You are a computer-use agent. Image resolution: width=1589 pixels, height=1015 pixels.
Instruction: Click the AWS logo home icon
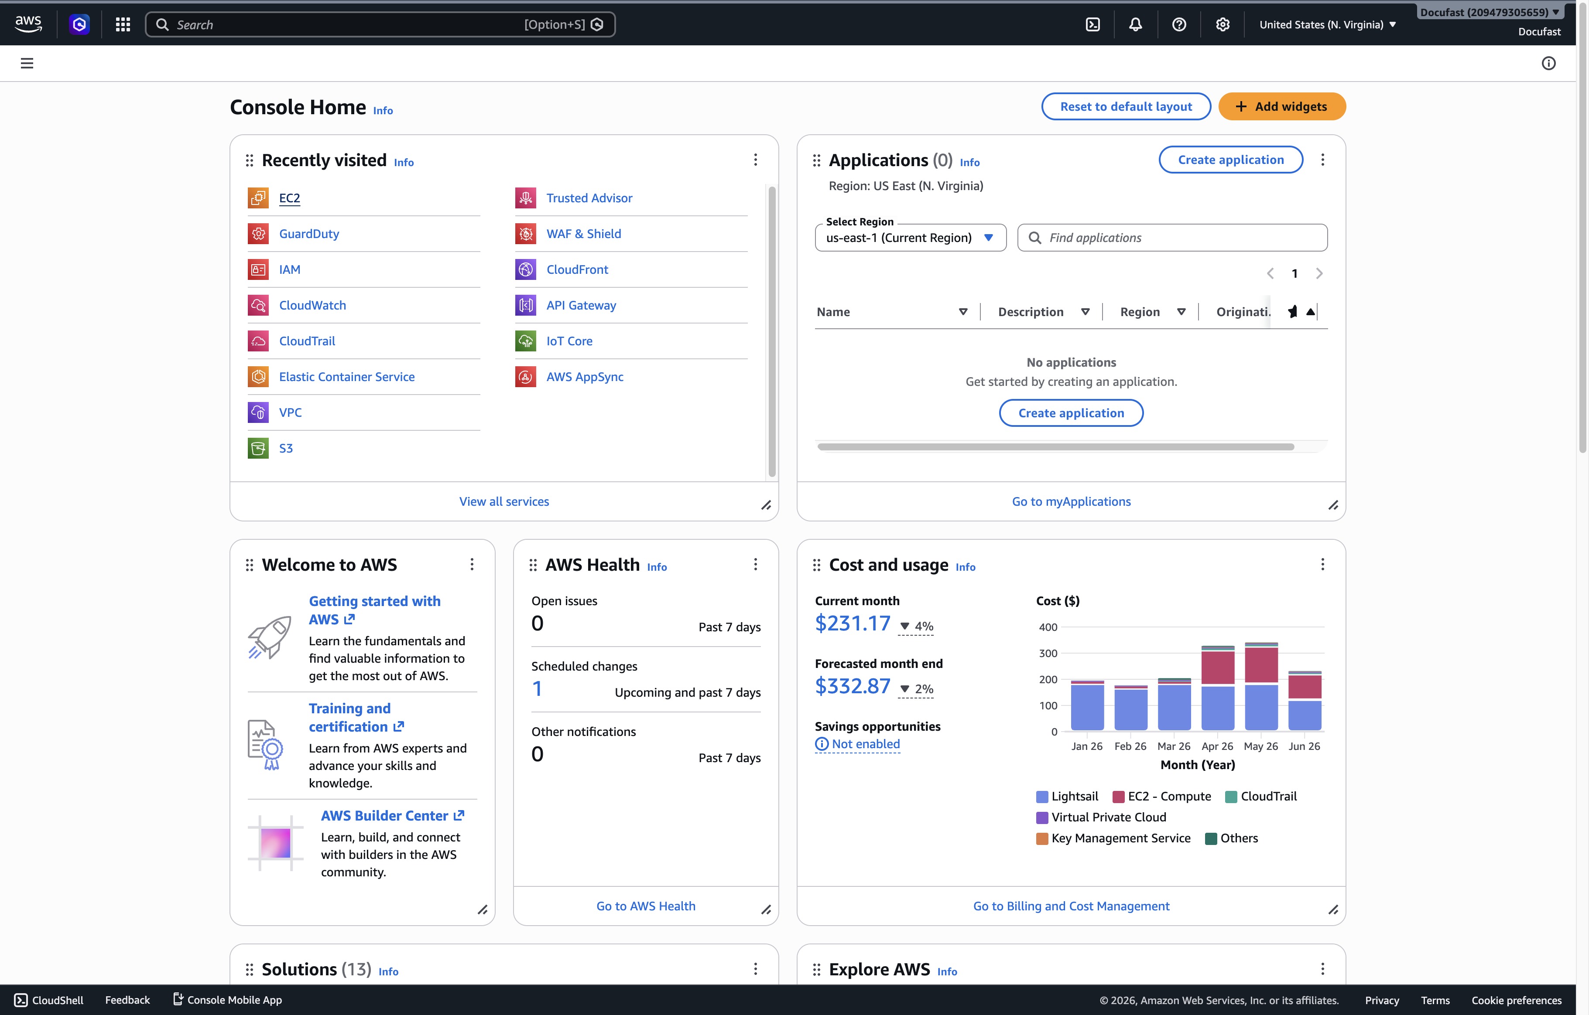tap(28, 24)
